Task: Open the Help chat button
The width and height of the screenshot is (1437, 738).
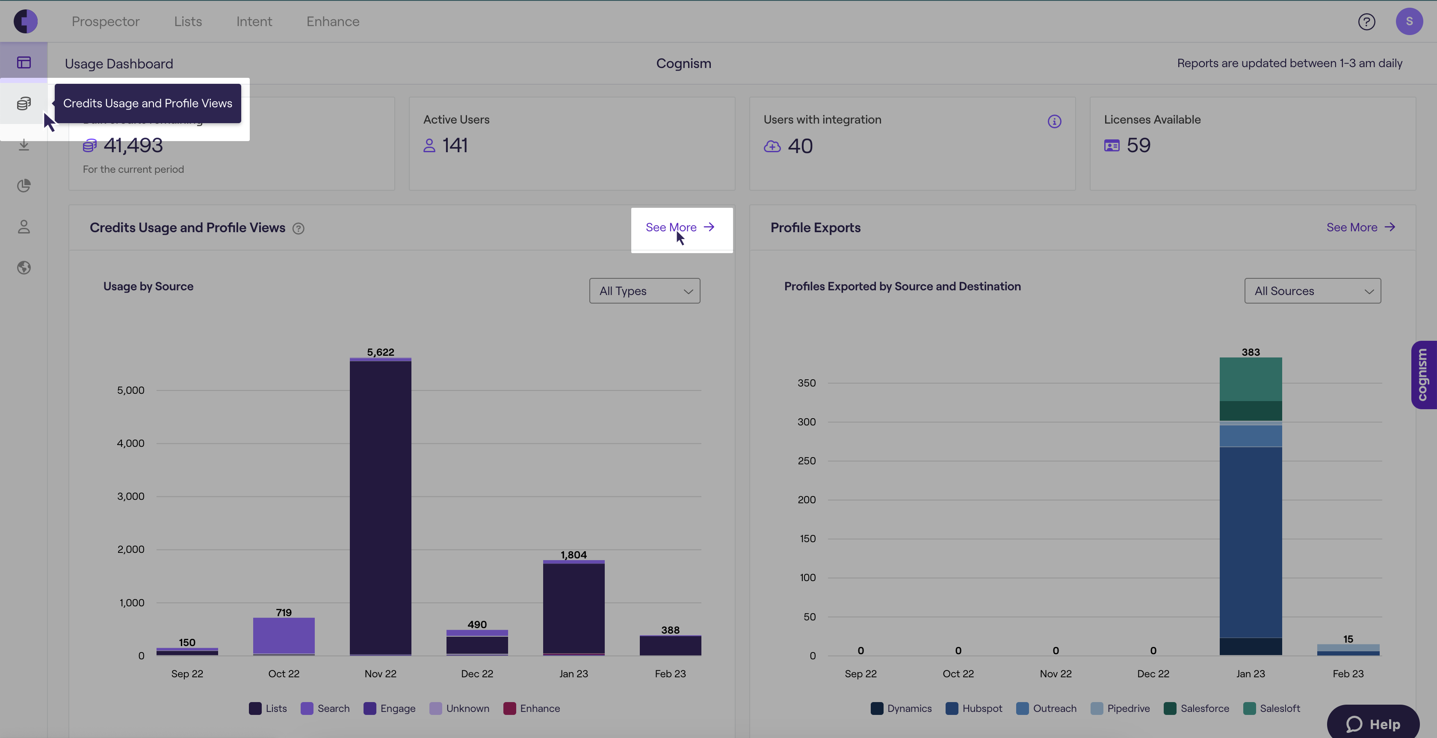Action: point(1373,723)
